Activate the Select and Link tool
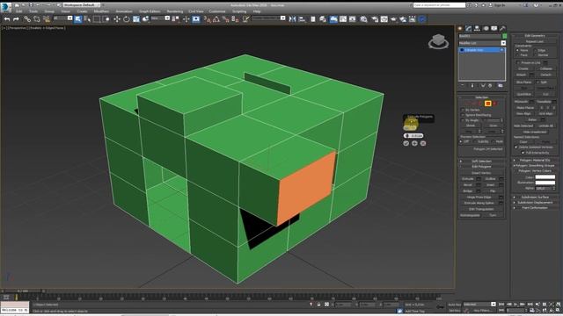 [x=27, y=19]
